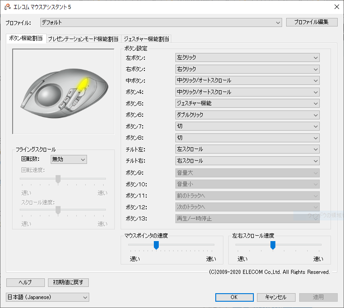Viewport: 344px width, 308px height.
Task: Open the 中ボタン function dropdown
Action: point(247,80)
